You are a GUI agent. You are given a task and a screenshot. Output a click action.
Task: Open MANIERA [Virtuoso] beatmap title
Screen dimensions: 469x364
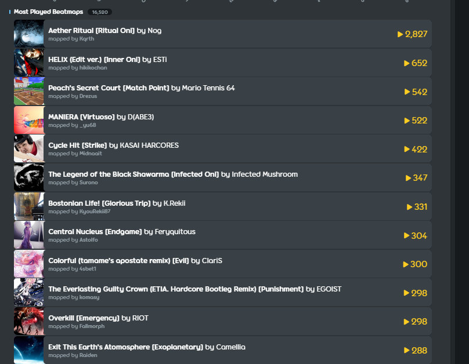point(81,117)
